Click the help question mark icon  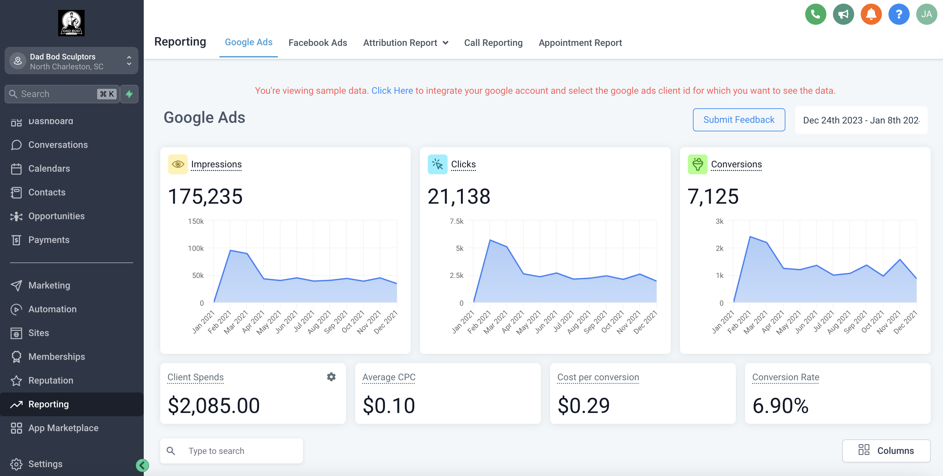pos(899,14)
